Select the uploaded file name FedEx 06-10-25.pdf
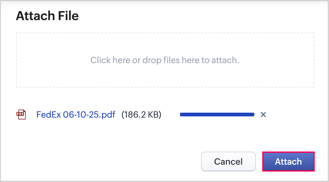The height and width of the screenshot is (182, 329). click(76, 115)
